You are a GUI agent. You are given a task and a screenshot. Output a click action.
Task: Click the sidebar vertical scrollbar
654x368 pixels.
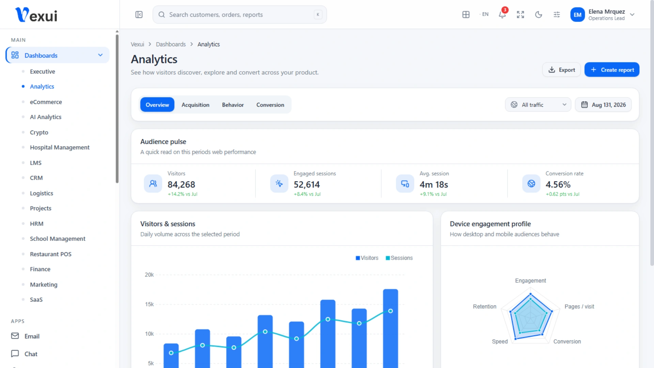117,108
